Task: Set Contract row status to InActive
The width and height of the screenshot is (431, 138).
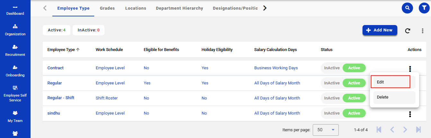Action: tap(332, 68)
